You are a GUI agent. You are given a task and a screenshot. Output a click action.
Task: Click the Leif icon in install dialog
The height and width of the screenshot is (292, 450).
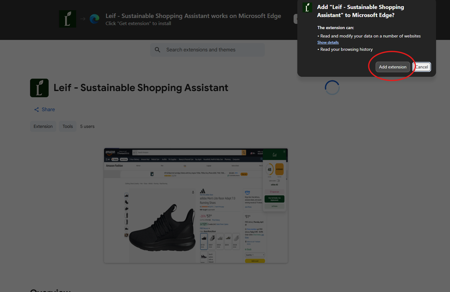(x=307, y=7)
